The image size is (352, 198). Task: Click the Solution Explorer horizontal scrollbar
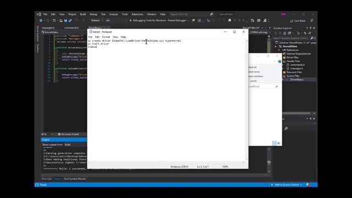click(x=296, y=113)
